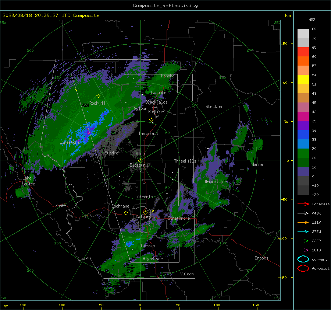This screenshot has width=331, height=310.
Task: Click the Didsbury town label
Action: [x=139, y=165]
